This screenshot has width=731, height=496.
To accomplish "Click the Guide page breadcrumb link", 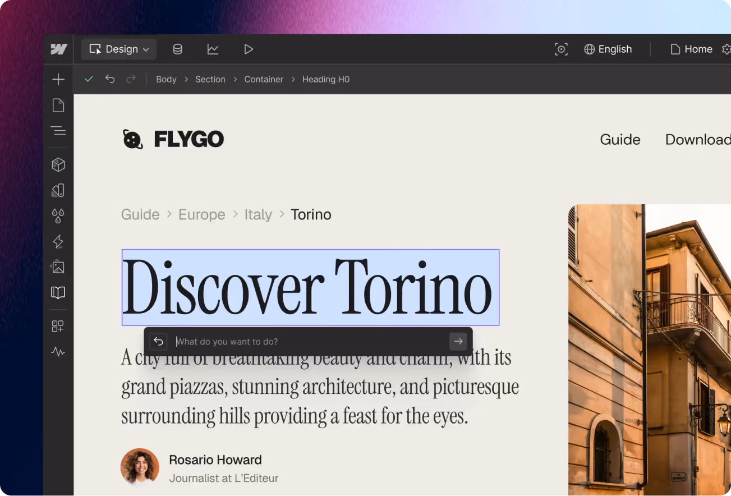I will click(x=140, y=215).
